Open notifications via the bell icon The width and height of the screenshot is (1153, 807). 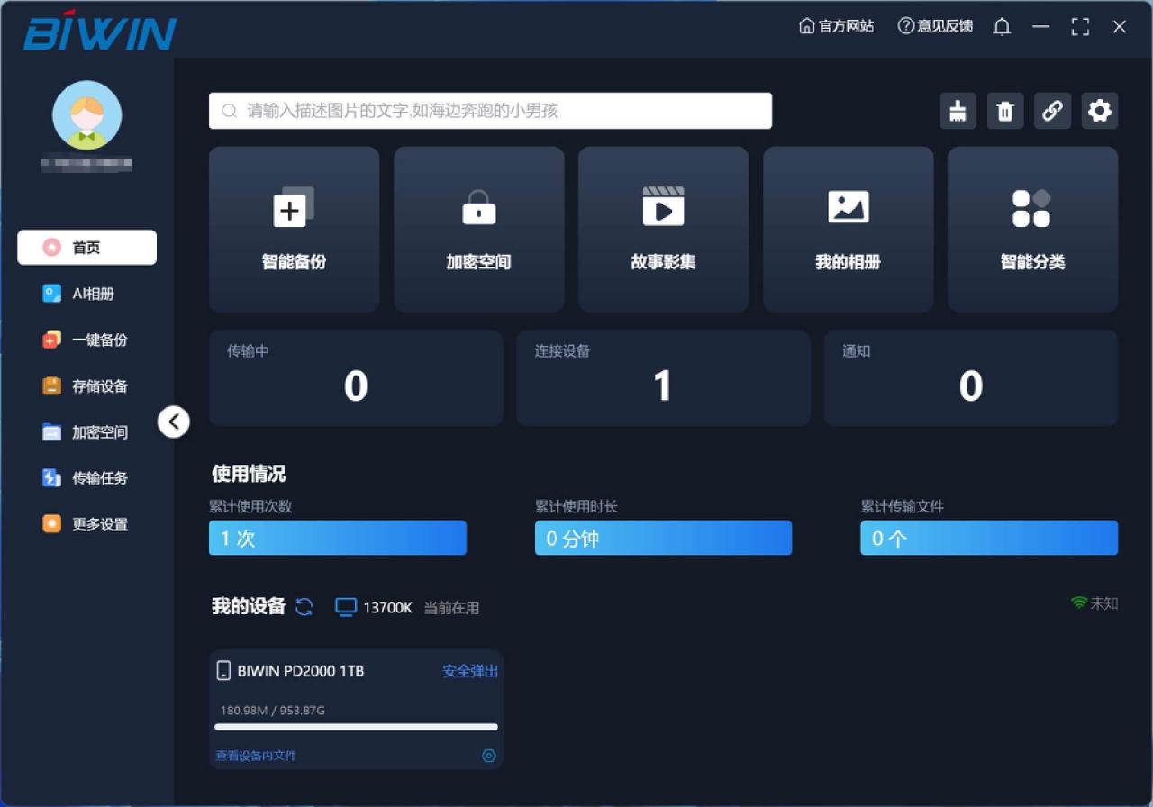(x=1001, y=26)
